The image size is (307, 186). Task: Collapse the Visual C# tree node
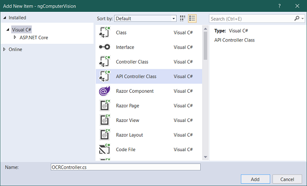pyautogui.click(x=8, y=30)
